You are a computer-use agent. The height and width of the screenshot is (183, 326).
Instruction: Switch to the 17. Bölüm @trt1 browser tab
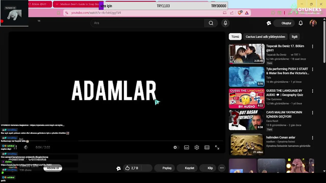(x=39, y=4)
